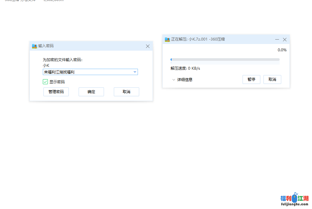Minimize the 正在解压 extraction window

coord(277,40)
